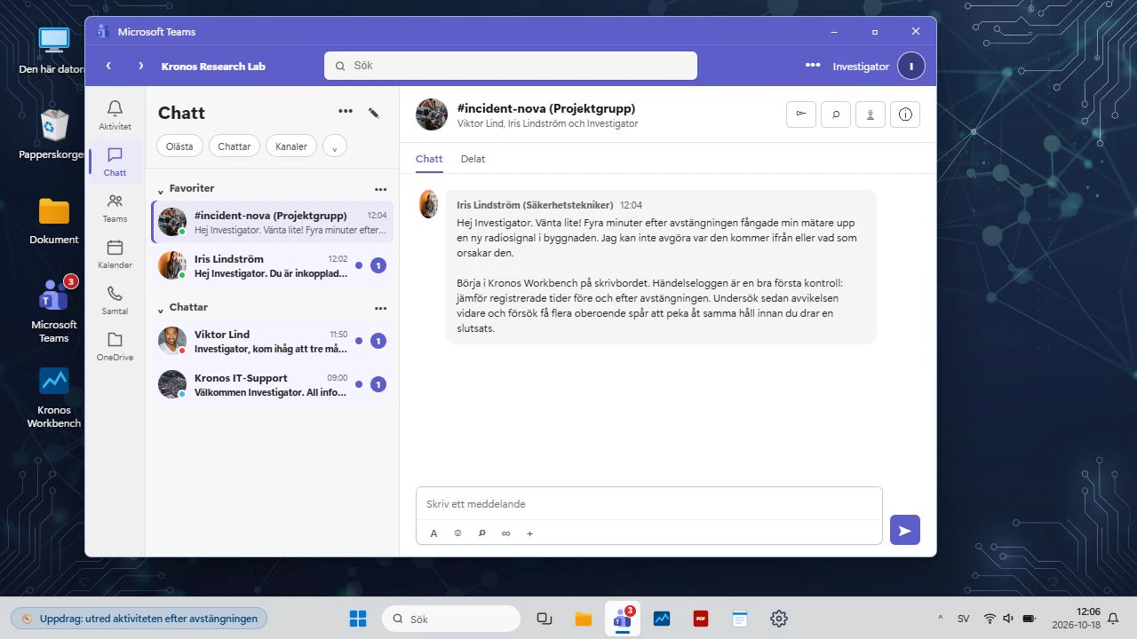Viewport: 1137px width, 639px height.
Task: Click the Teams search field
Action: (511, 66)
